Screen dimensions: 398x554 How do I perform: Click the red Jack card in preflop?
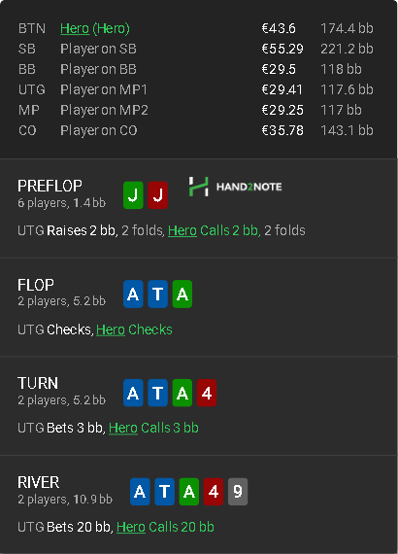157,195
